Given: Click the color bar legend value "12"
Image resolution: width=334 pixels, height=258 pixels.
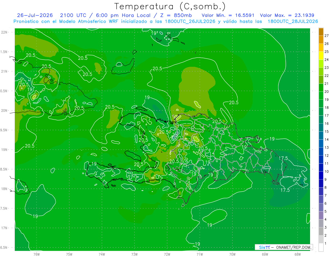Looking at the screenshot, I should [326, 156].
